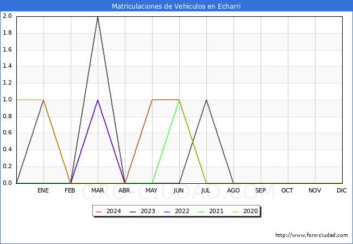
Task: Click the MAY month axis label
Action: click(152, 190)
